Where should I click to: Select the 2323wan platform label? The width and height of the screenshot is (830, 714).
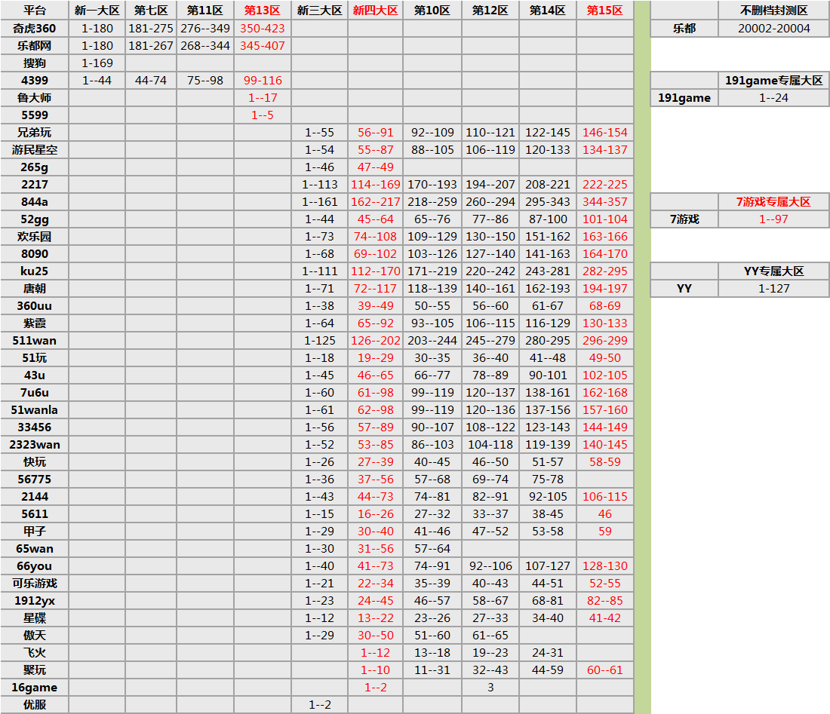coord(35,445)
